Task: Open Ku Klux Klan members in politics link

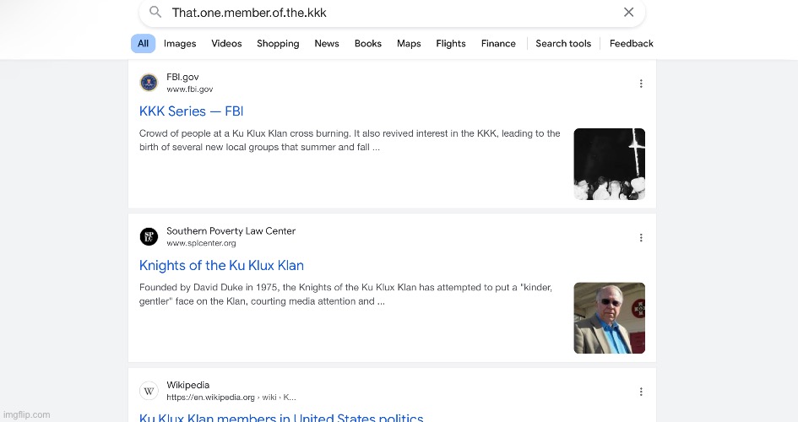Action: point(281,417)
